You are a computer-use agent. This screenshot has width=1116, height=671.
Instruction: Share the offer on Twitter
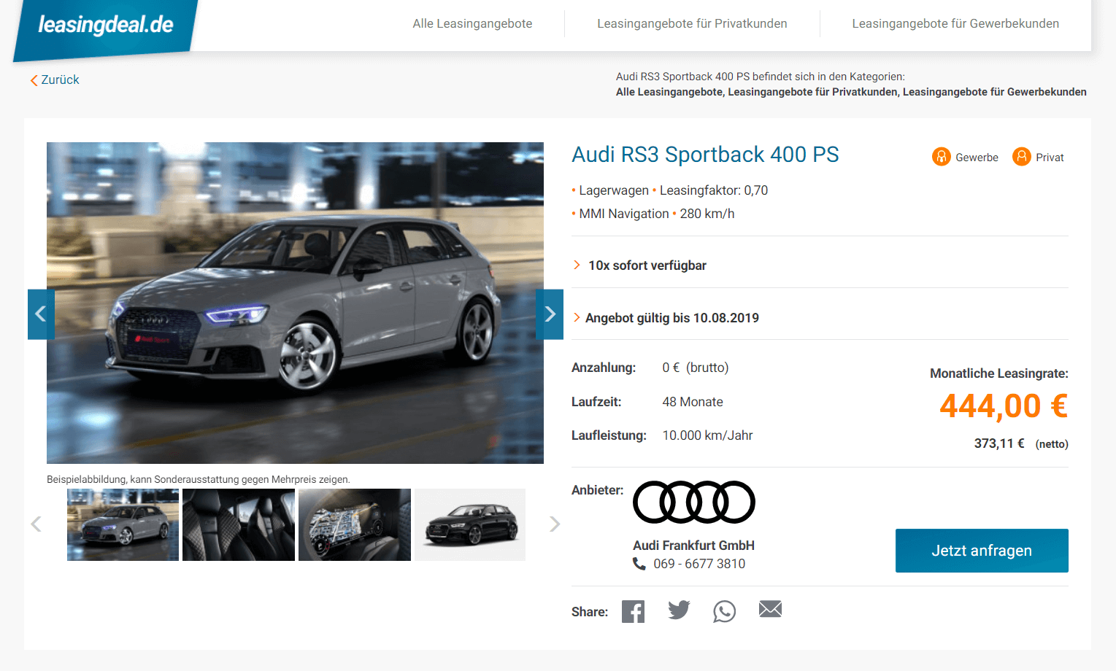[679, 610]
